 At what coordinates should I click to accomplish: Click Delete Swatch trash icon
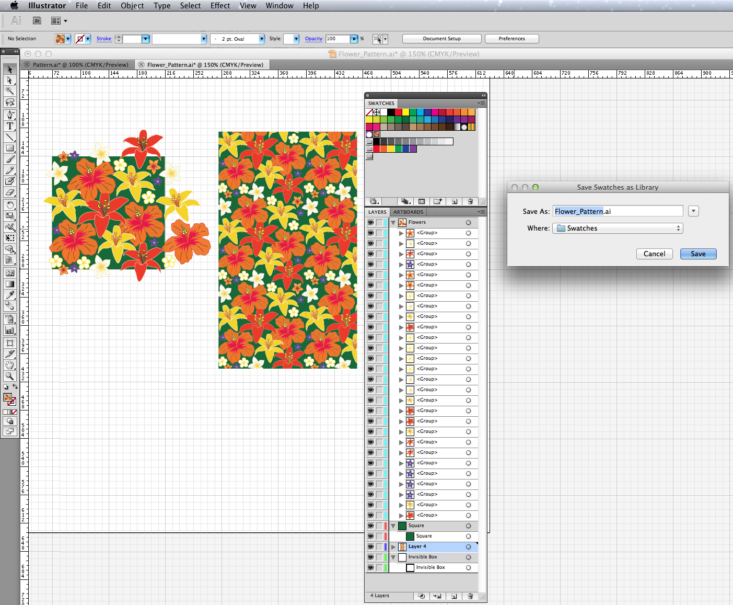click(x=470, y=201)
